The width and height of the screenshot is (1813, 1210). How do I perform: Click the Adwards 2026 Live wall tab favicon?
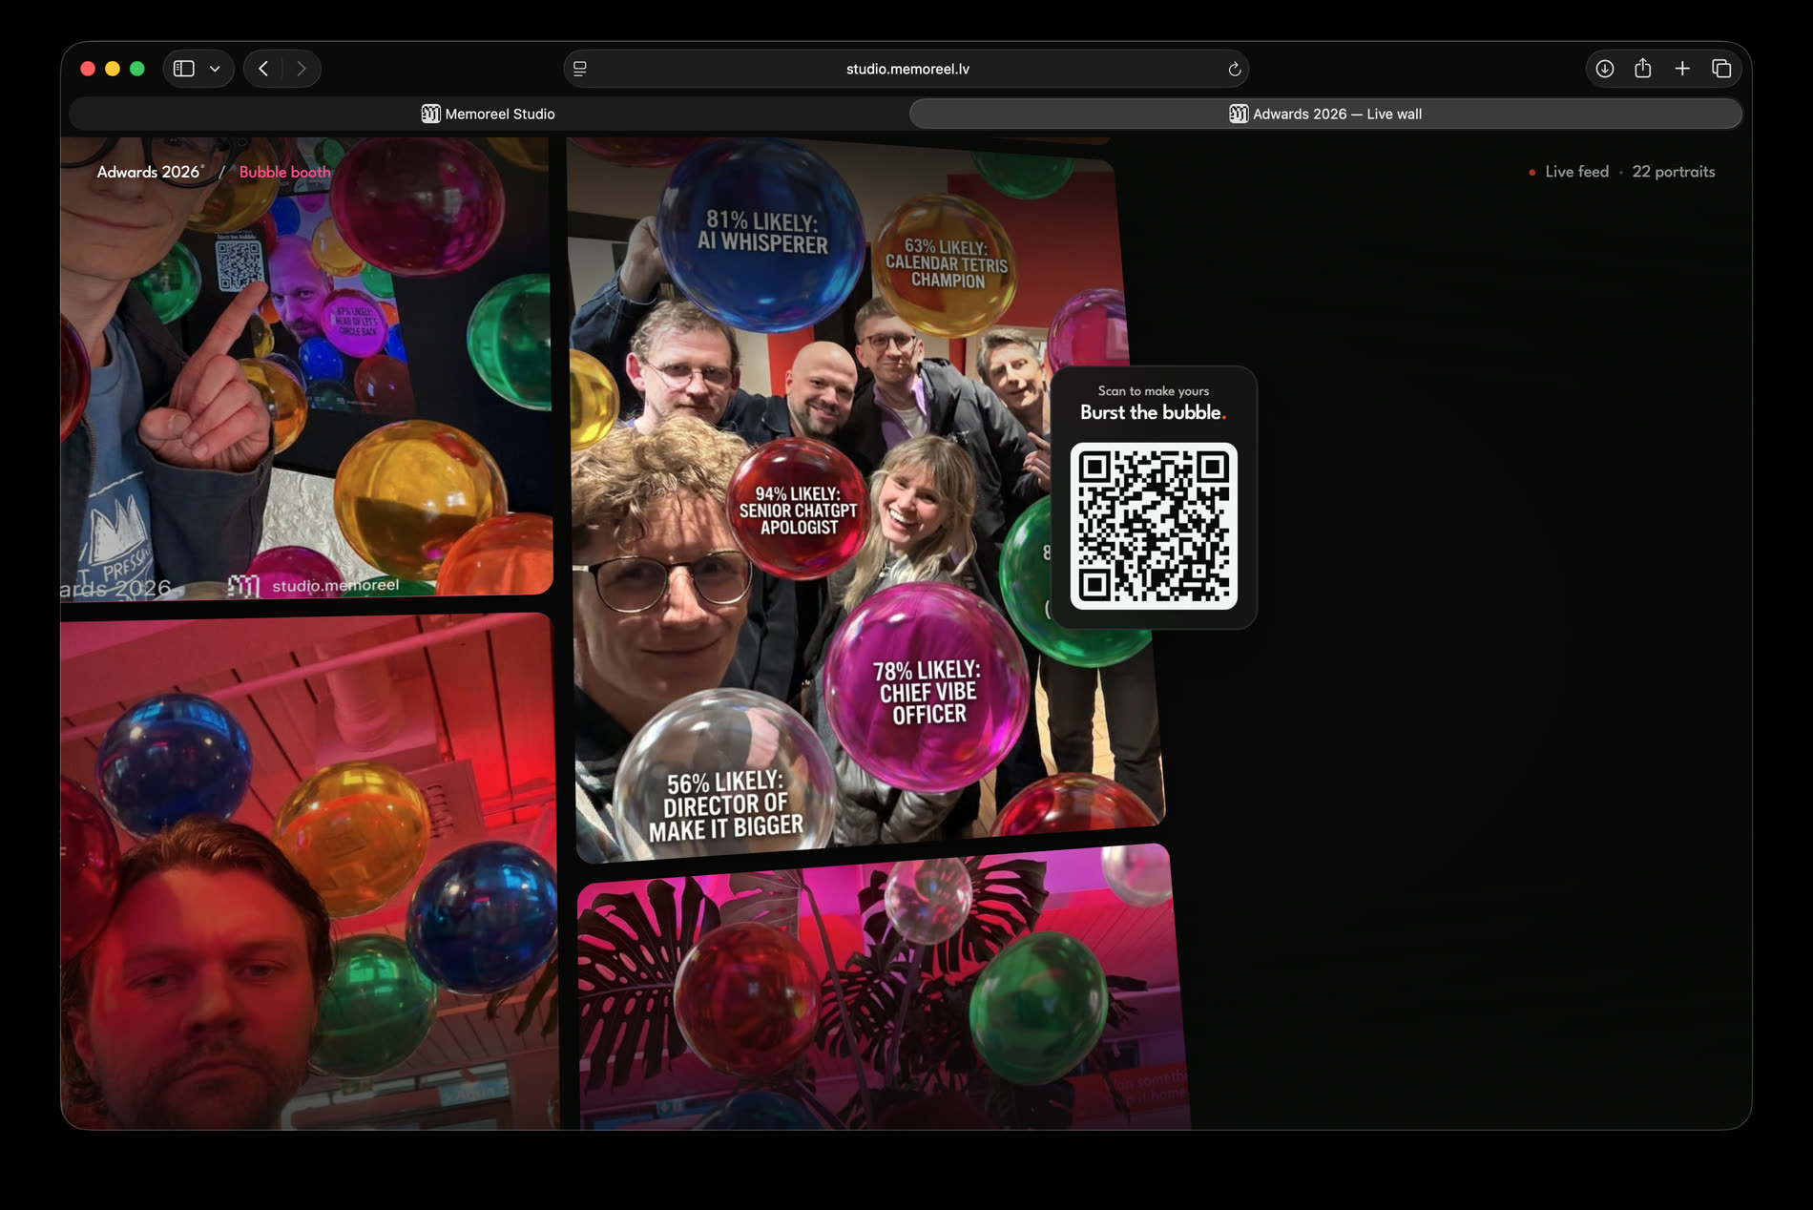1239,114
